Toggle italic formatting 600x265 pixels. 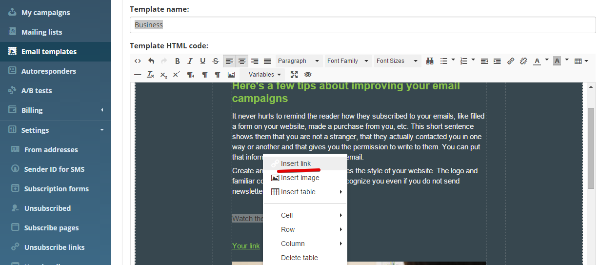click(190, 61)
